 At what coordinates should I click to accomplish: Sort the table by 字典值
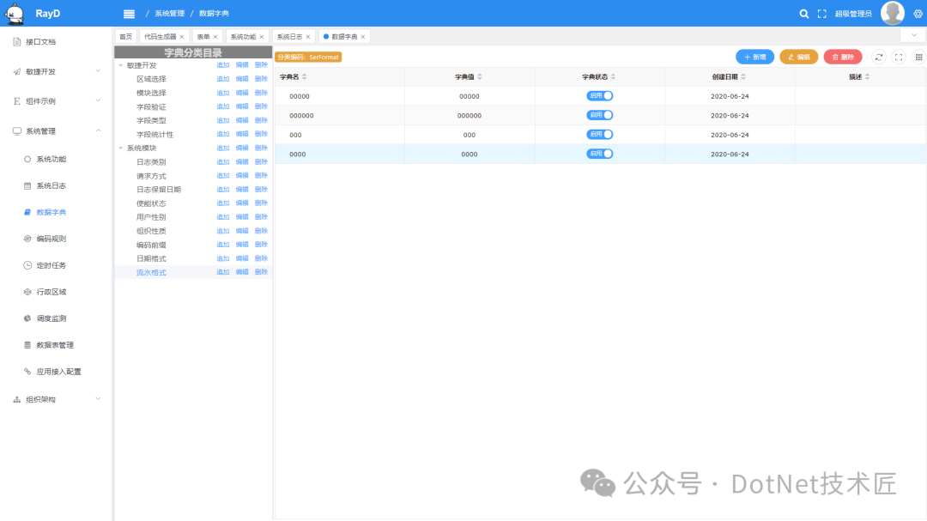click(x=480, y=77)
